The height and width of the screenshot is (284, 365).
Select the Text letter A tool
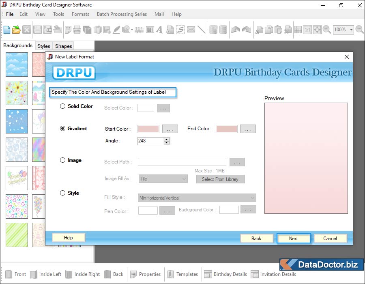[160, 30]
